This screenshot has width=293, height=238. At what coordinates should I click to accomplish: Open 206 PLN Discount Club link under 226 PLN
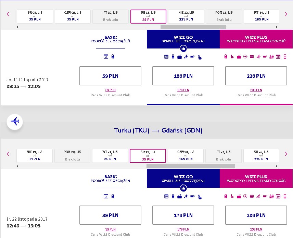[x=256, y=90]
